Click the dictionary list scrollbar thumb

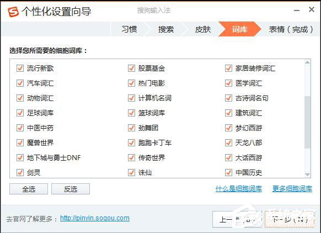click(x=308, y=122)
